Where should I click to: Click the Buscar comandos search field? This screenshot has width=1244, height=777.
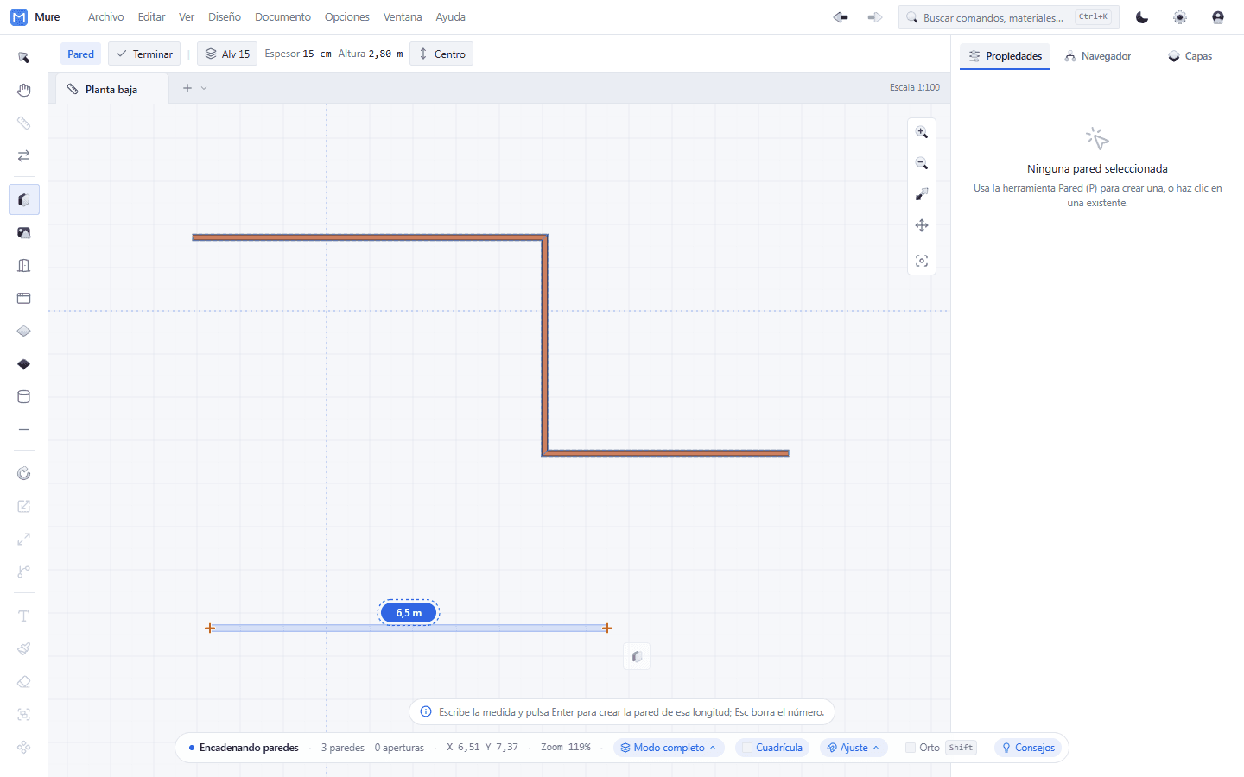[1009, 17]
